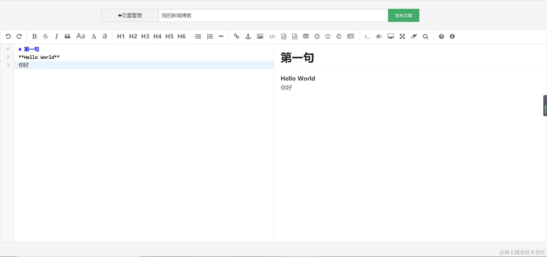
Task: Open the help dialog
Action: coord(441,36)
